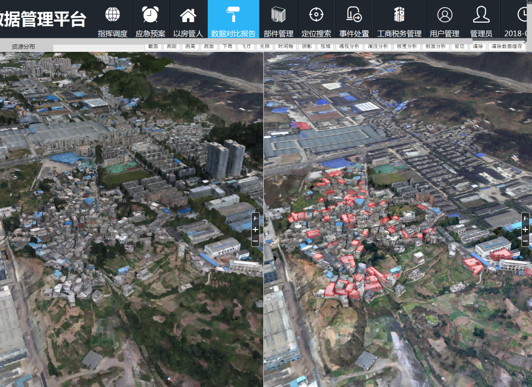Select the 资源分布 panel label
The width and height of the screenshot is (532, 387).
(x=24, y=47)
